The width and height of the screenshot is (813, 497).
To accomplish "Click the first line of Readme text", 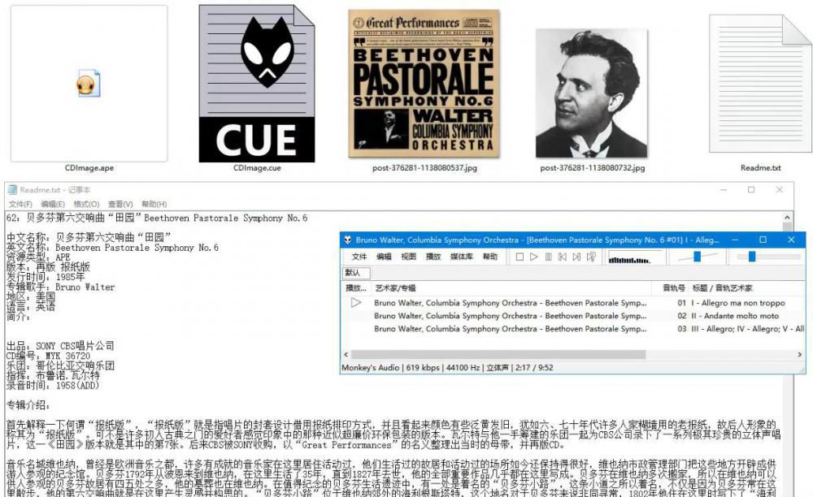I will click(x=157, y=218).
